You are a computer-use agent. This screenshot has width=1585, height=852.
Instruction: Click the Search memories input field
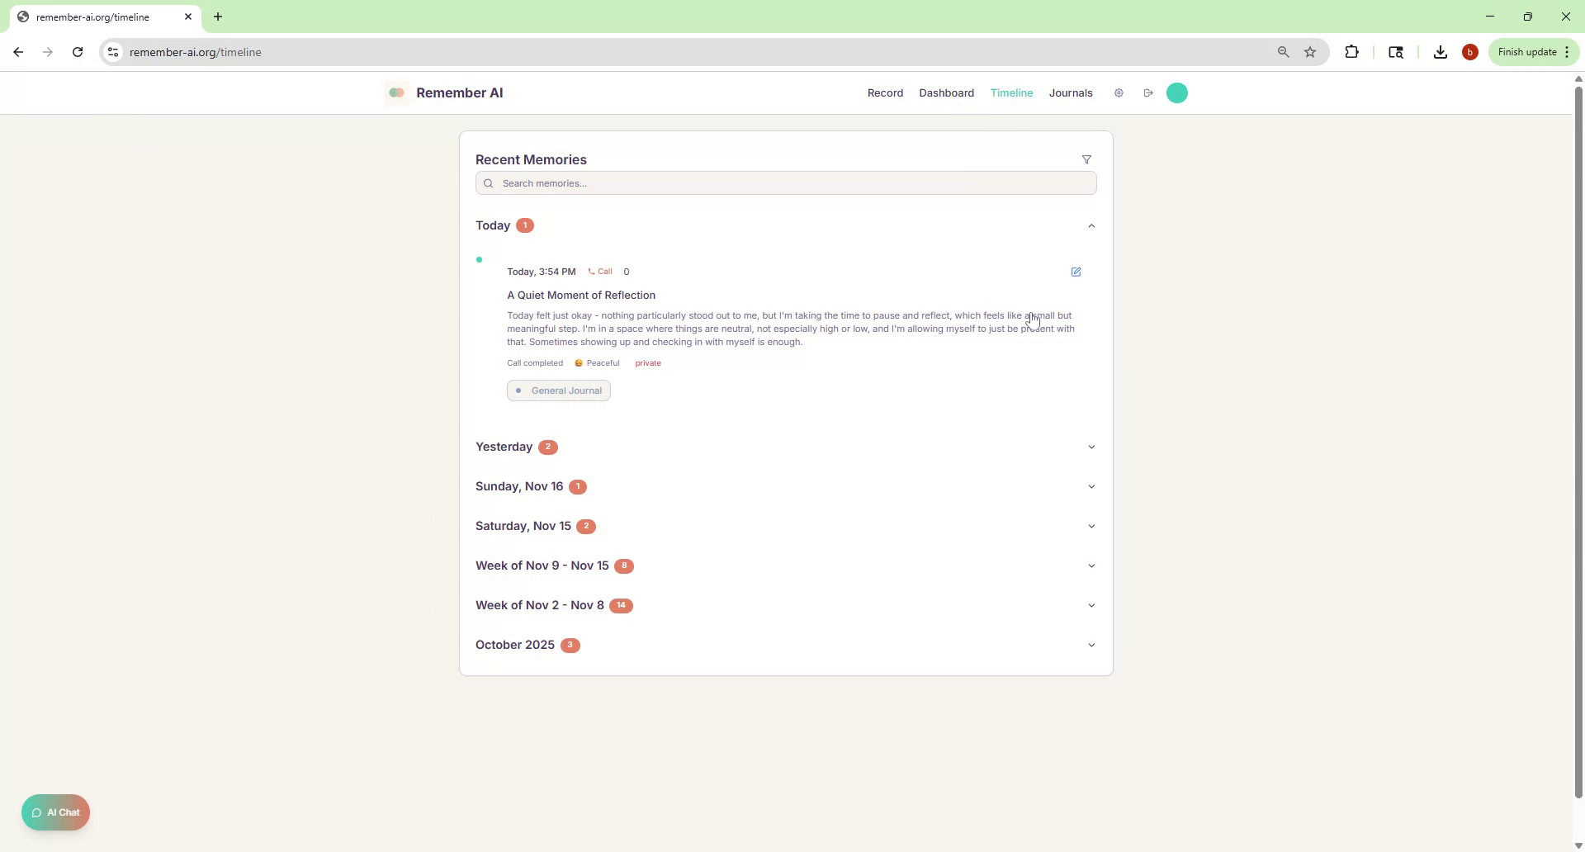click(785, 183)
